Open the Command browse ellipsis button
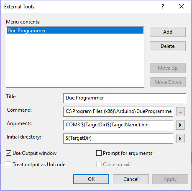 180,112
